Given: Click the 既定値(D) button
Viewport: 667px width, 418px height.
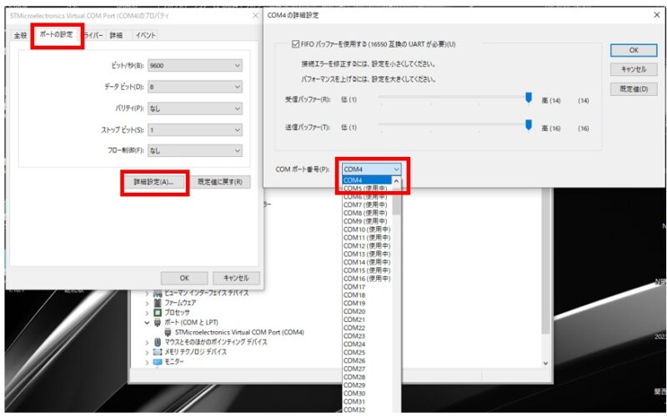Looking at the screenshot, I should tap(634, 89).
